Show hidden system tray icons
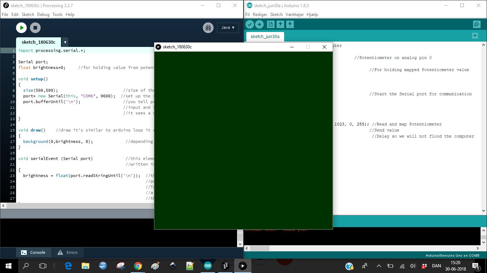This screenshot has width=487, height=273. pos(379,266)
